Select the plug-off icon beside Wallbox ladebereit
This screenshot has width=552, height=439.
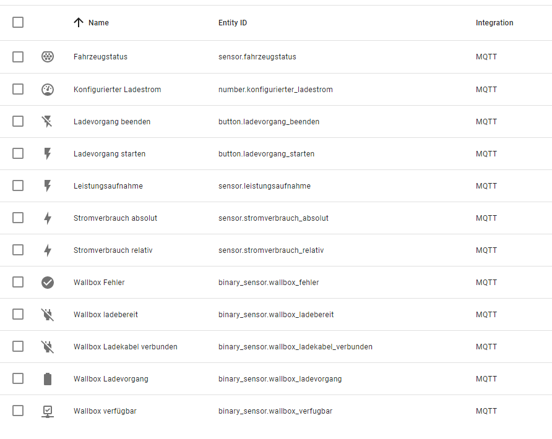click(49, 314)
